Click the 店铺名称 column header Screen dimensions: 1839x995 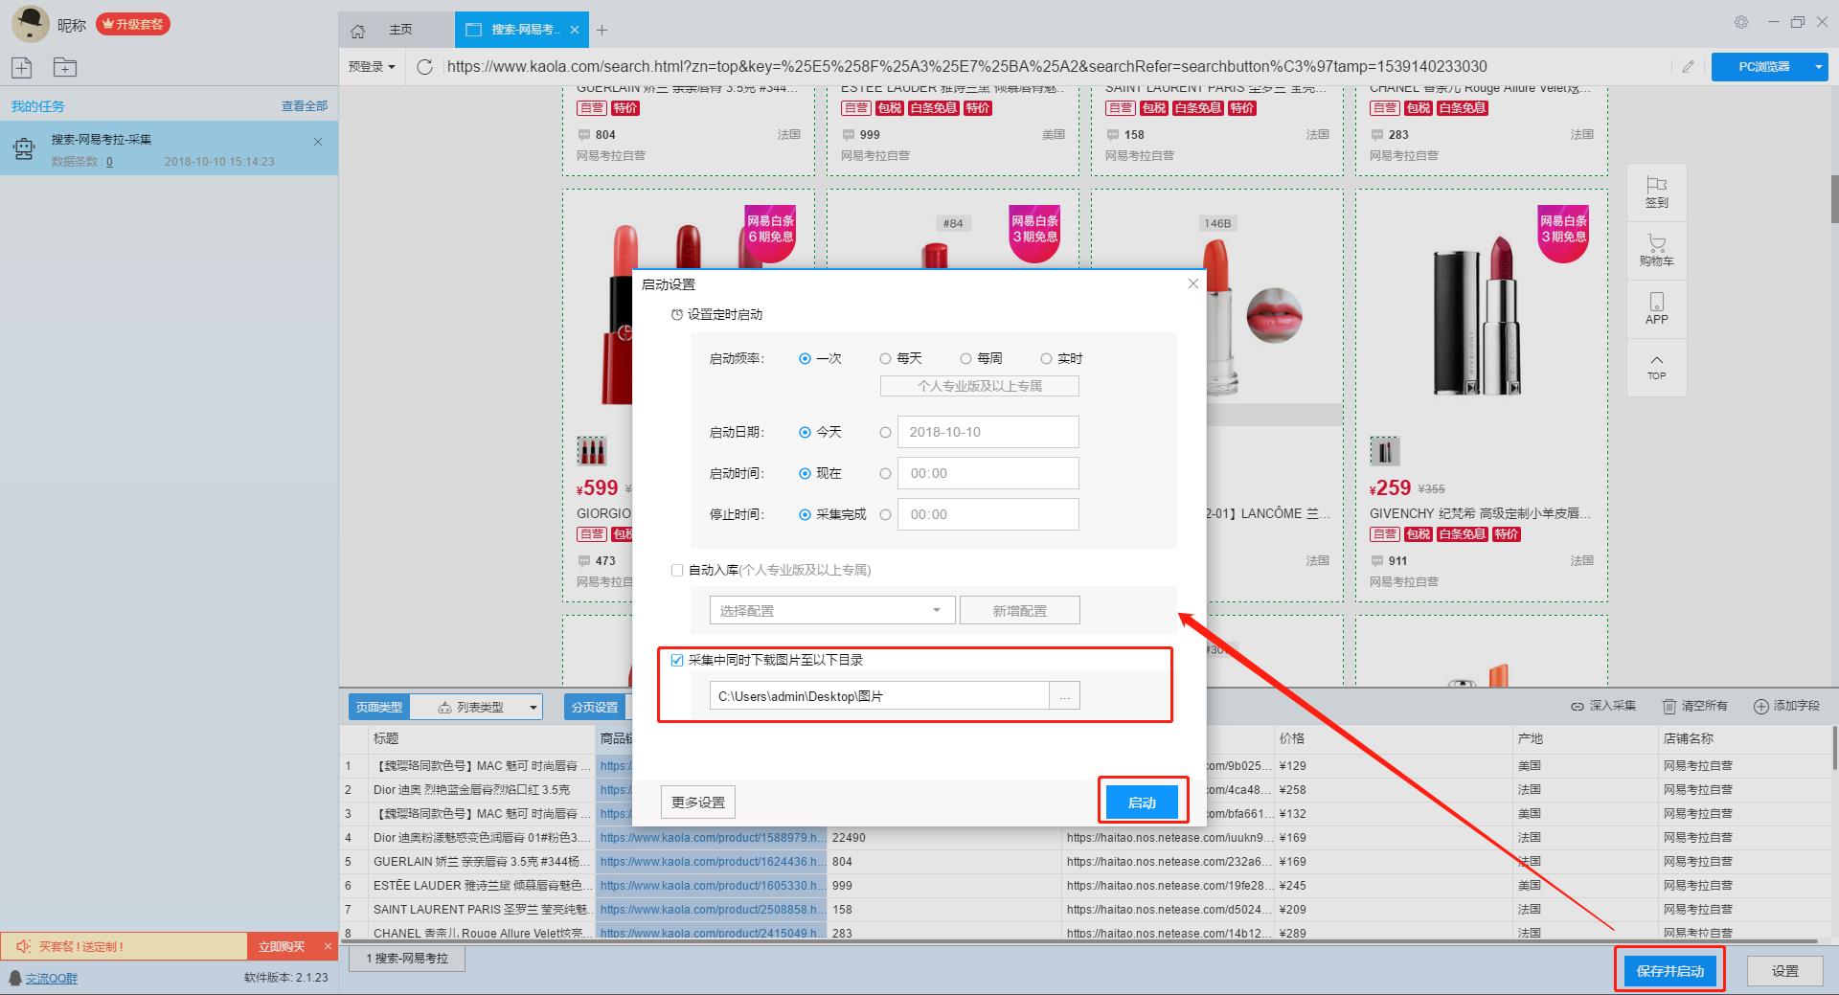[1744, 738]
